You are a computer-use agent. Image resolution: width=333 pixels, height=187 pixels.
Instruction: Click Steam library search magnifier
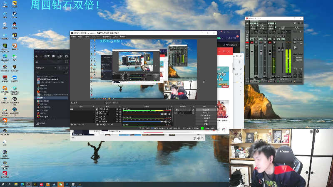tap(37, 72)
